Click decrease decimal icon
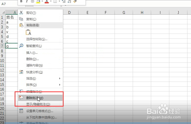191x124 pixels. click(69, 2)
